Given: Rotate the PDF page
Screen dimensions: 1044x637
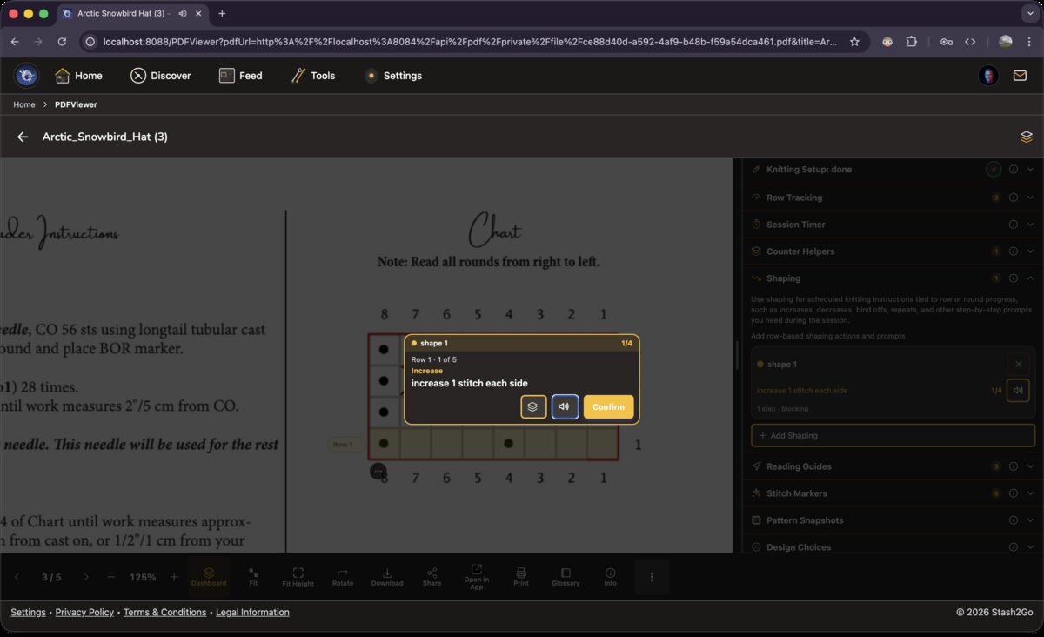Looking at the screenshot, I should click(x=343, y=576).
